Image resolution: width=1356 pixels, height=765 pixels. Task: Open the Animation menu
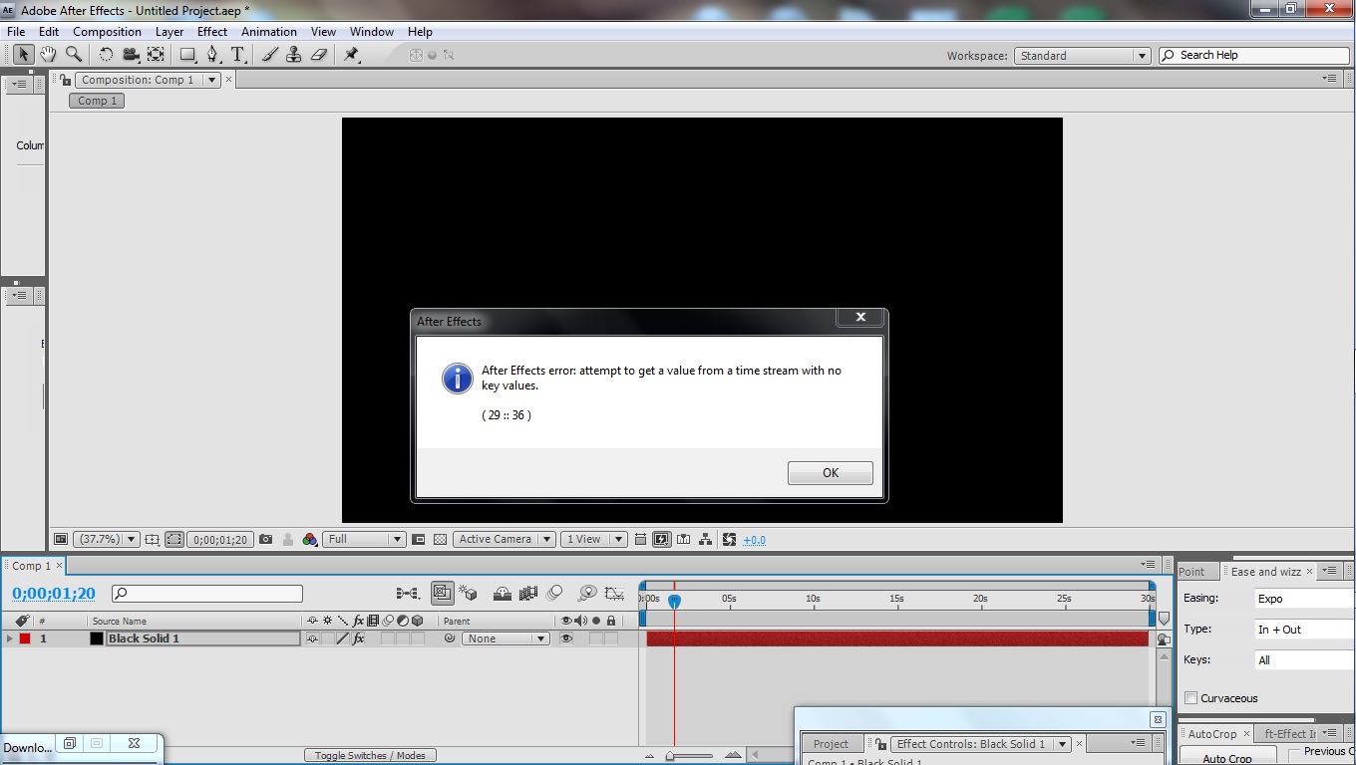pyautogui.click(x=269, y=32)
